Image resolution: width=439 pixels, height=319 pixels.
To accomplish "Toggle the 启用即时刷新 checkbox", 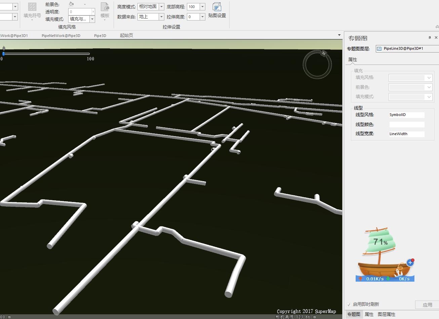I will tap(349, 305).
